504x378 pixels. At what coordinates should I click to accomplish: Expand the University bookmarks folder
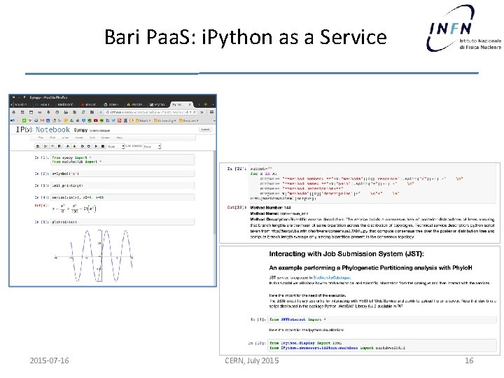165,120
